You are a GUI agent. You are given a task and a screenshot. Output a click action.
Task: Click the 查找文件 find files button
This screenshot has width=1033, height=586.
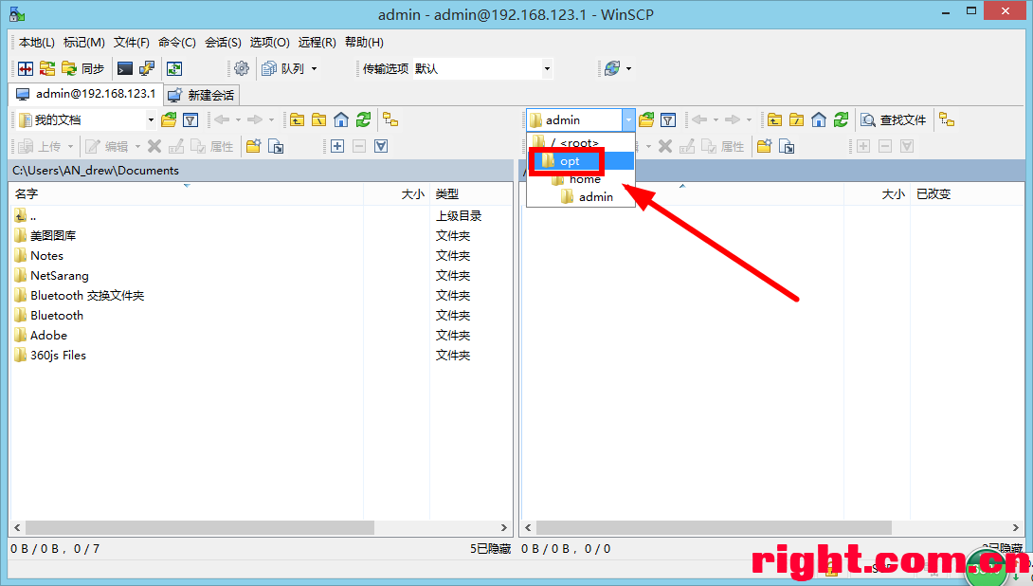[894, 120]
